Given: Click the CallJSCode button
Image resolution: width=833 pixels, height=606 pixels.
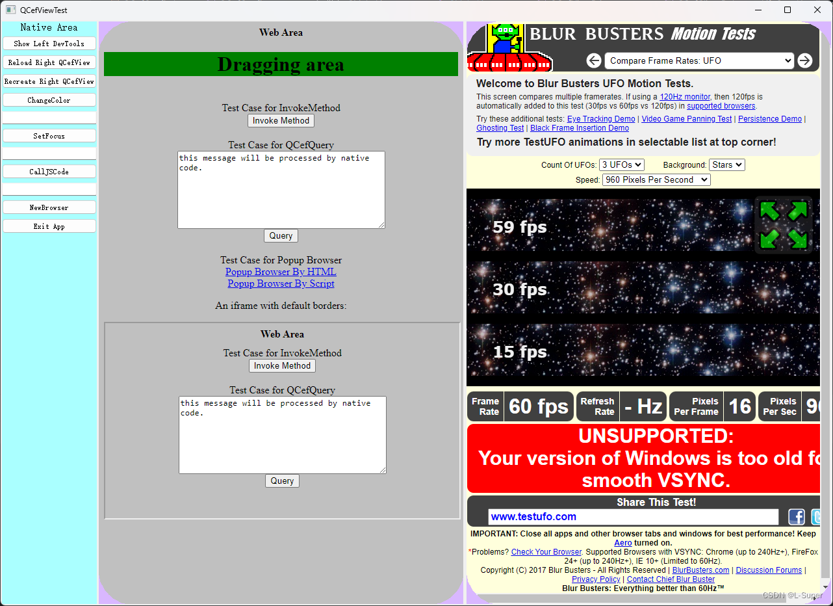Looking at the screenshot, I should [x=49, y=172].
